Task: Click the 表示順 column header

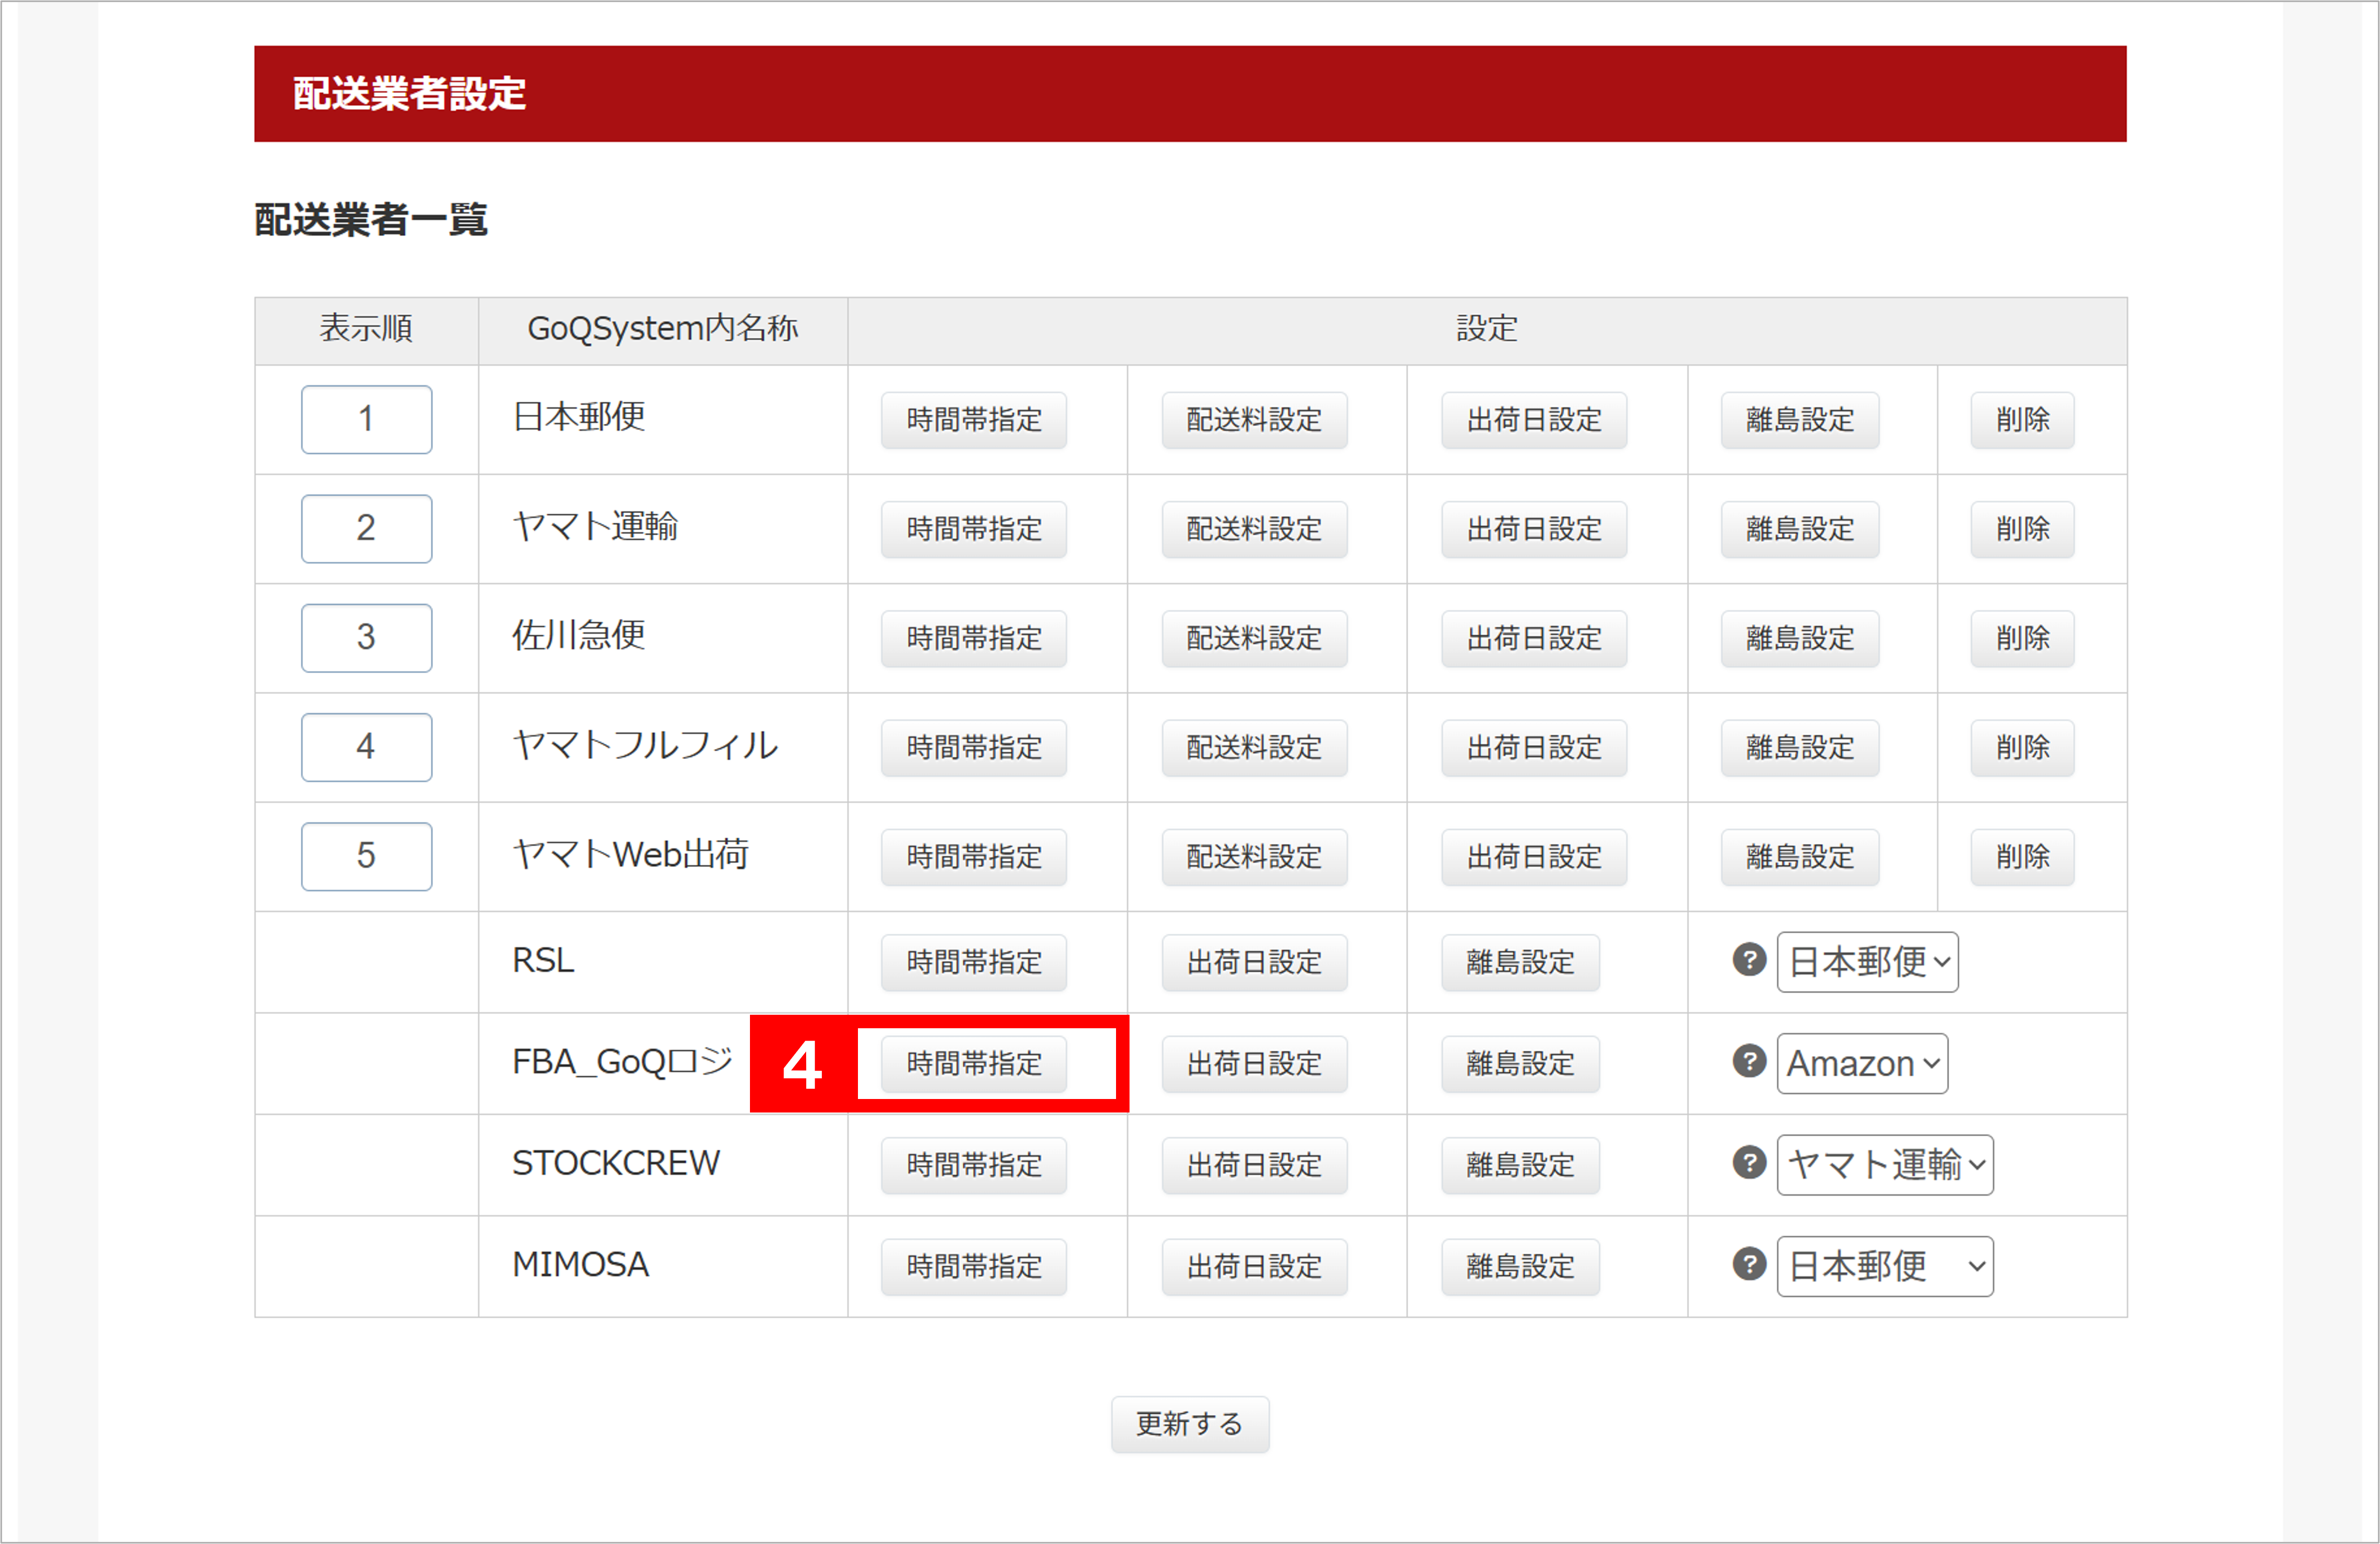Action: 366,328
